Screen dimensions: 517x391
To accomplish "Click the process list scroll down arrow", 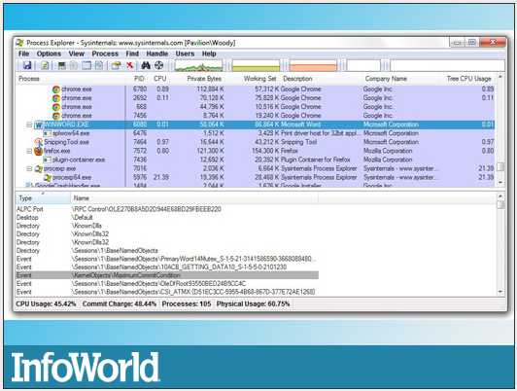I will [x=500, y=183].
